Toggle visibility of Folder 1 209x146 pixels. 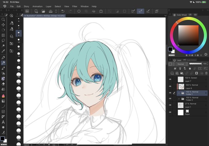pos(170,93)
